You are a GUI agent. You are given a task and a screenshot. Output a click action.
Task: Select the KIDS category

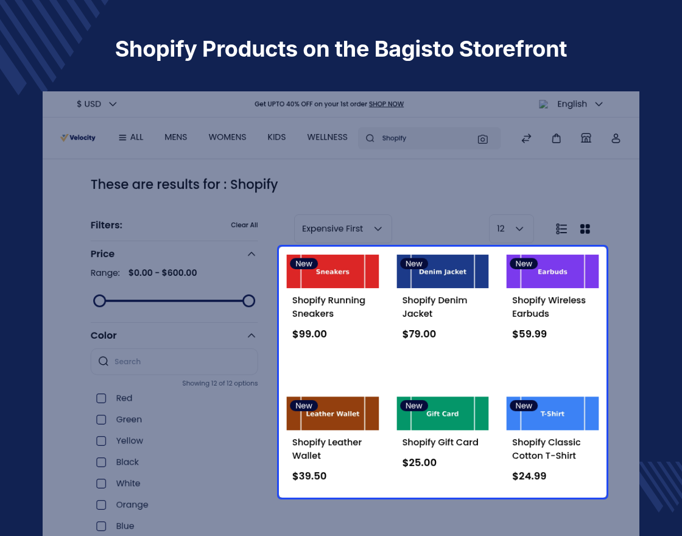pos(276,137)
